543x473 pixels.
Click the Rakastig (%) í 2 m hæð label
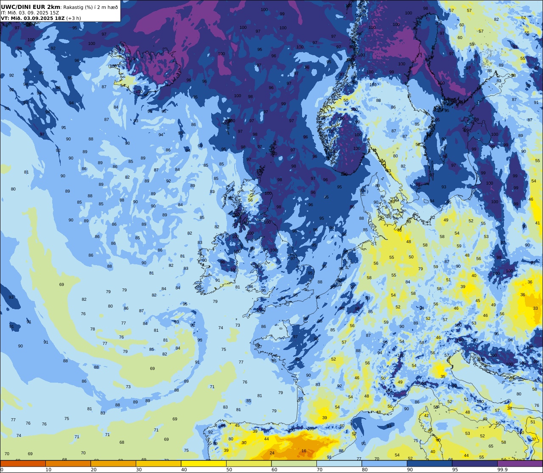coord(91,7)
